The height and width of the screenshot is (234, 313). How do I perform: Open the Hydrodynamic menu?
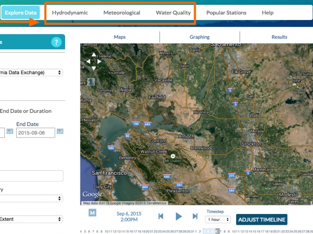tap(70, 13)
